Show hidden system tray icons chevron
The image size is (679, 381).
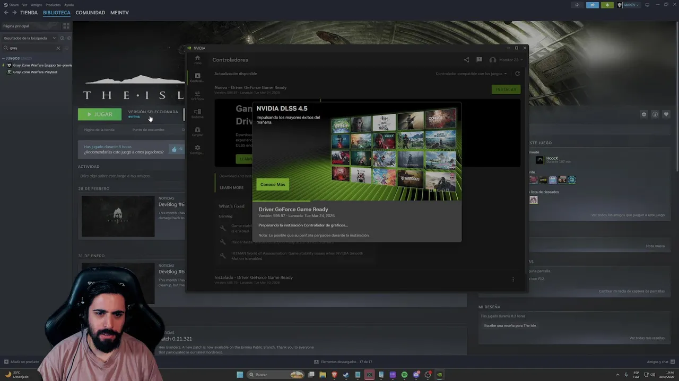click(617, 375)
